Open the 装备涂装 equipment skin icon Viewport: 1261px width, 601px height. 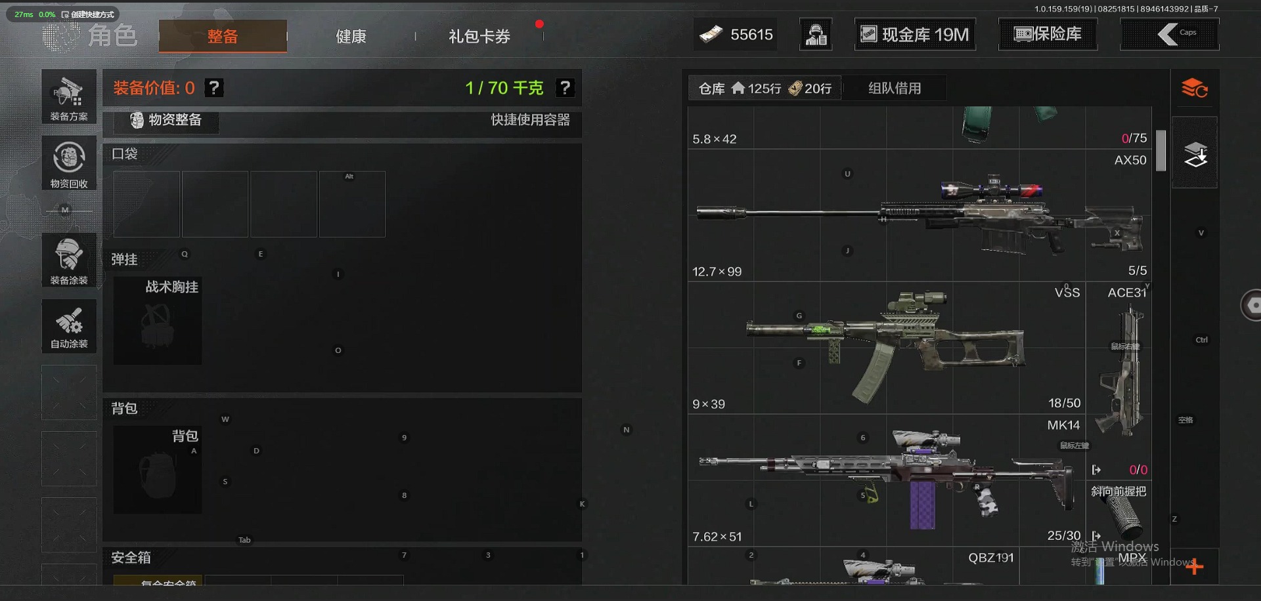(x=69, y=260)
